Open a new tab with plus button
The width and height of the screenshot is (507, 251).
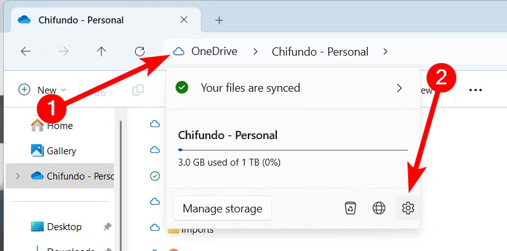tap(219, 20)
